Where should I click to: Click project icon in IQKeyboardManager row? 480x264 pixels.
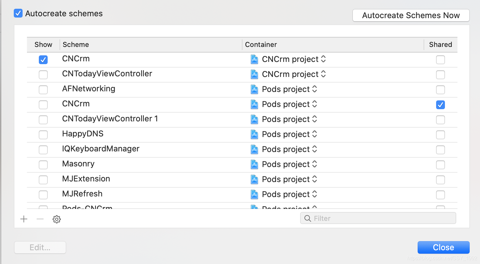pyautogui.click(x=254, y=149)
